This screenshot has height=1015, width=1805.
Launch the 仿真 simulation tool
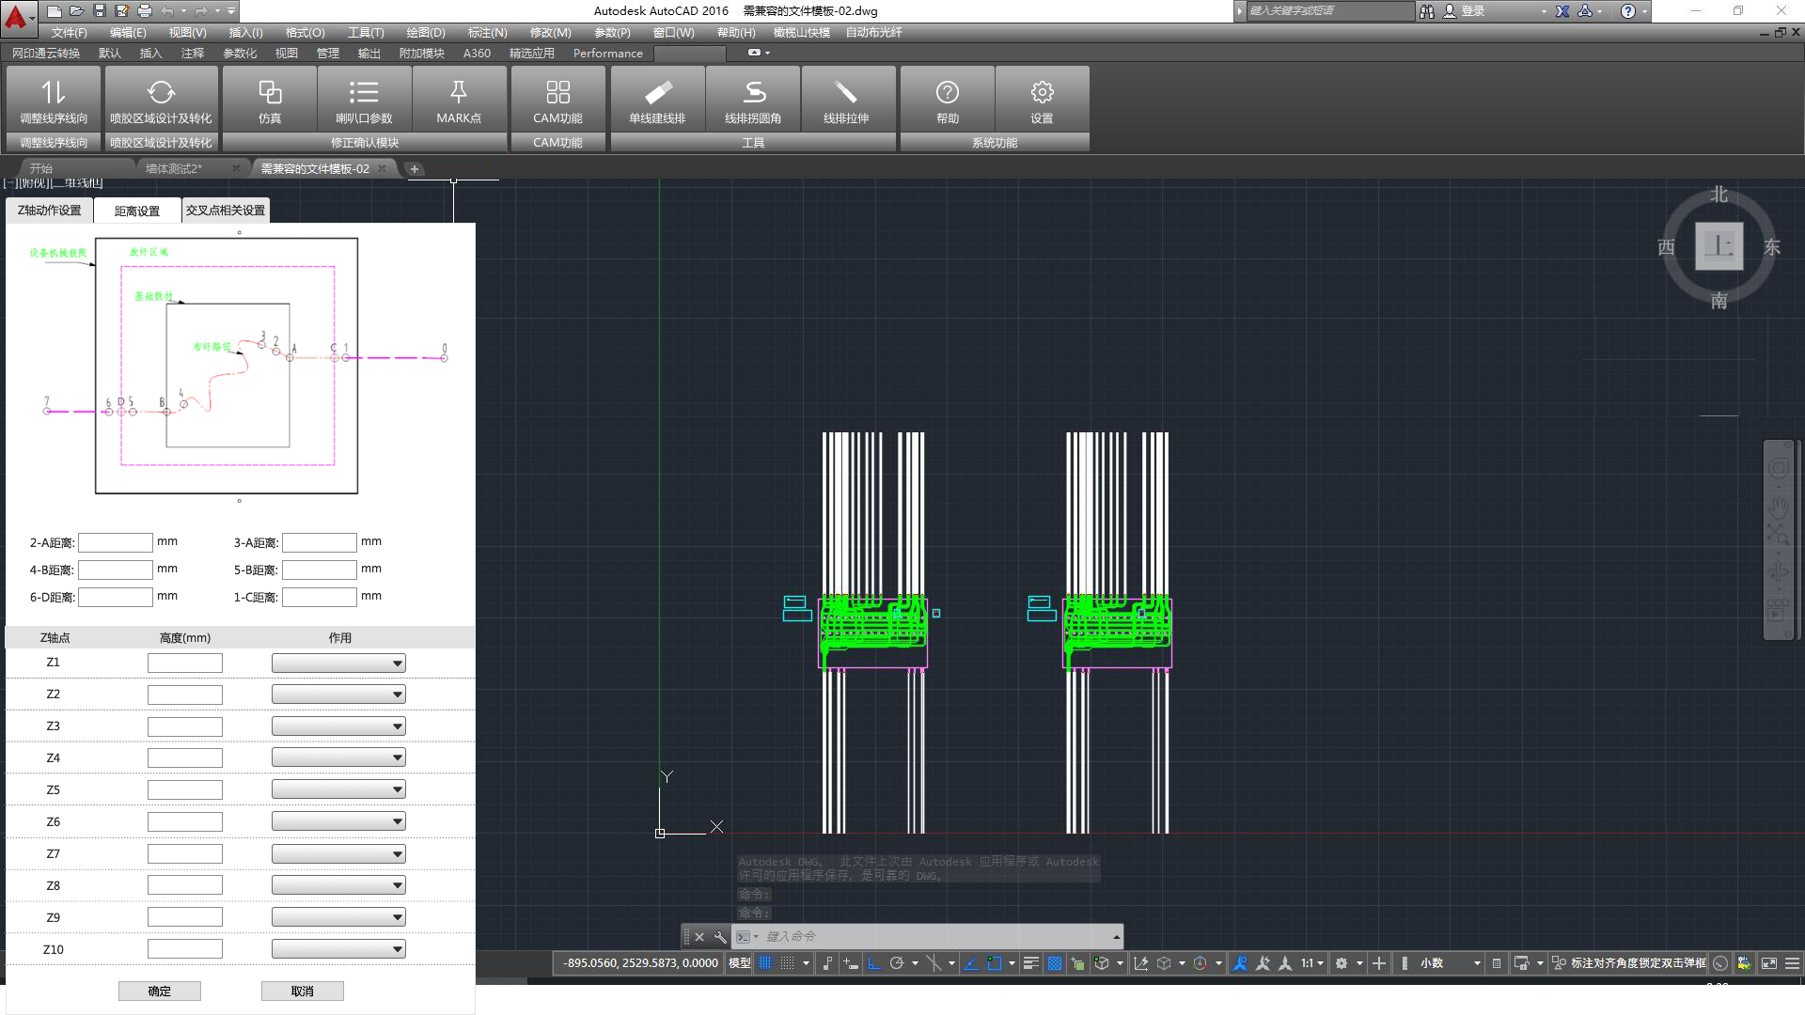click(270, 99)
